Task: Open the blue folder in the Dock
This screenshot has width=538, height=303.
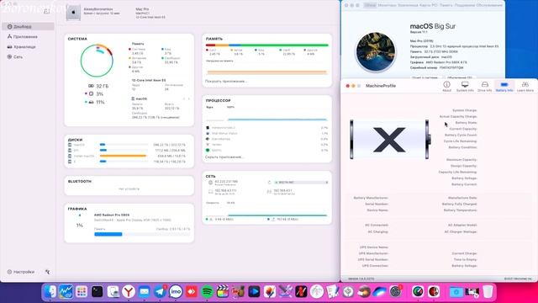Action: tap(456, 292)
